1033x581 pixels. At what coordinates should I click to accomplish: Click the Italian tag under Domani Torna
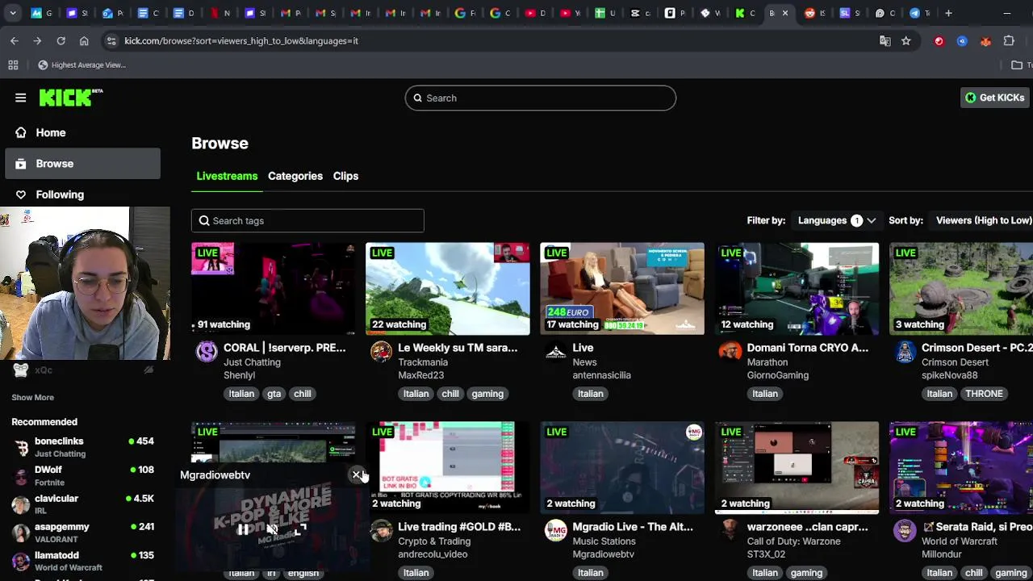point(765,394)
